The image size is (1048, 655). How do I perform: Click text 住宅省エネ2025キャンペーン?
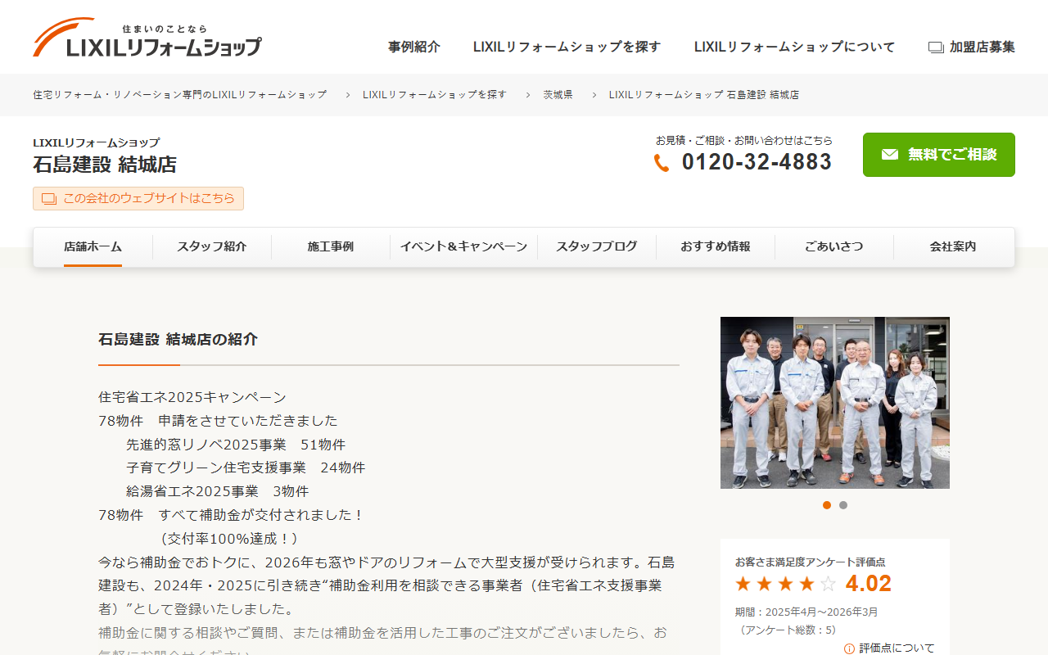point(192,398)
